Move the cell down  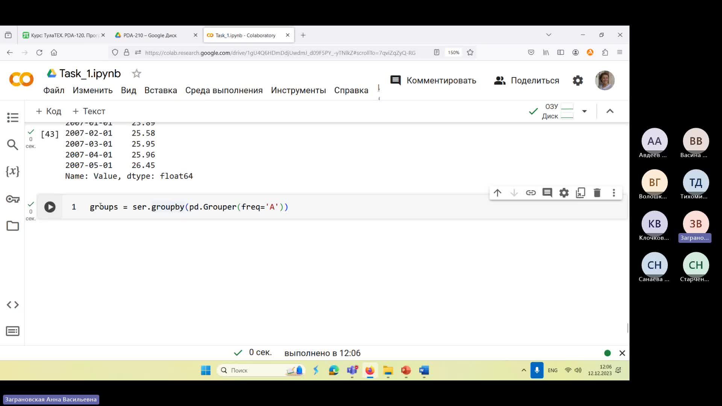(514, 193)
